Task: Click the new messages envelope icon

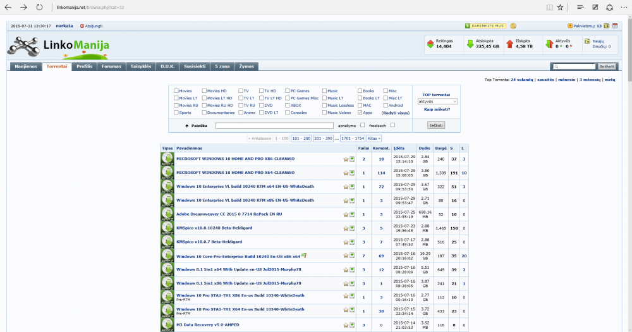Action: [x=588, y=41]
